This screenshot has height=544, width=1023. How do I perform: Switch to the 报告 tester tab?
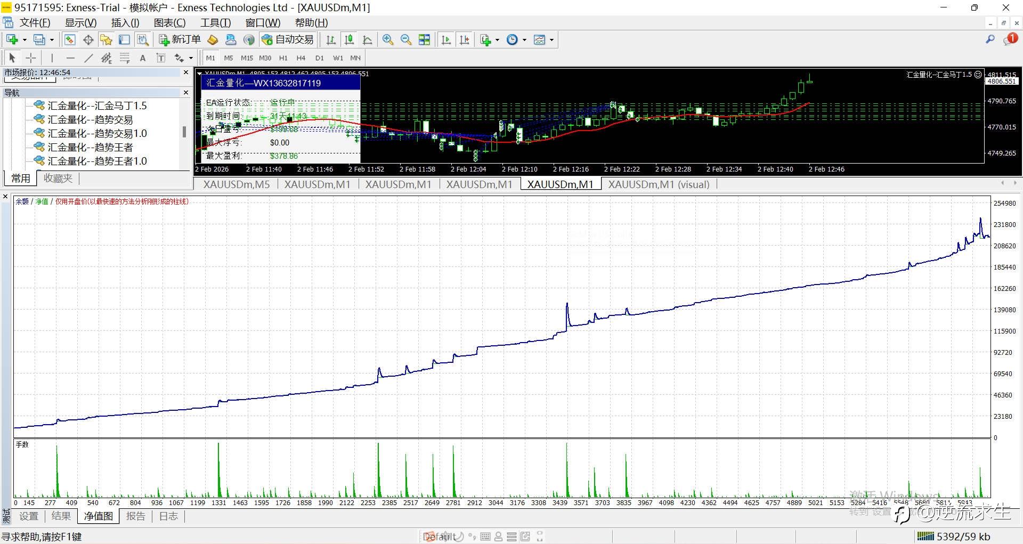[x=135, y=516]
